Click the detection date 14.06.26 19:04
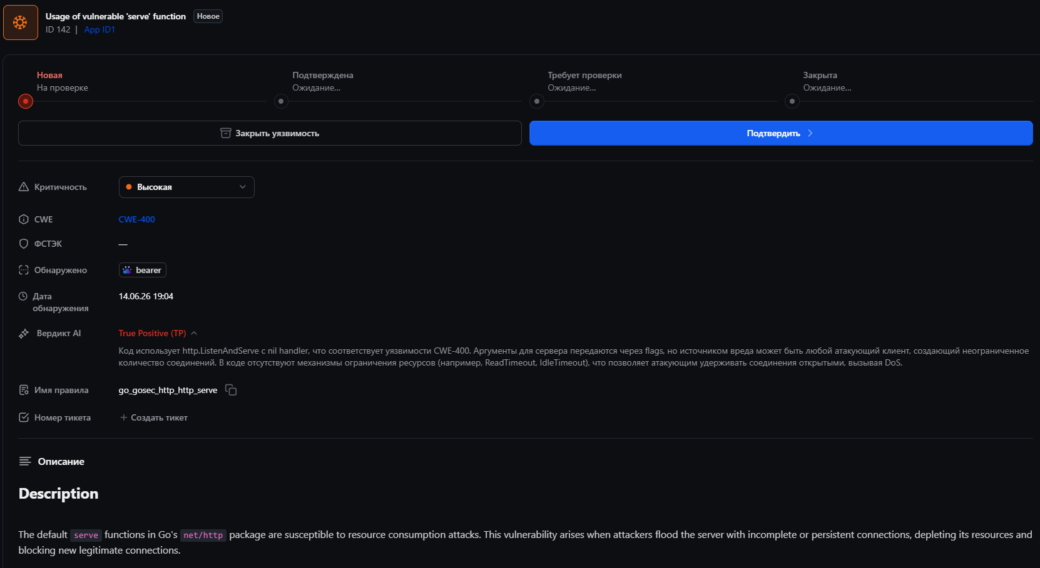The height and width of the screenshot is (568, 1040). 146,296
